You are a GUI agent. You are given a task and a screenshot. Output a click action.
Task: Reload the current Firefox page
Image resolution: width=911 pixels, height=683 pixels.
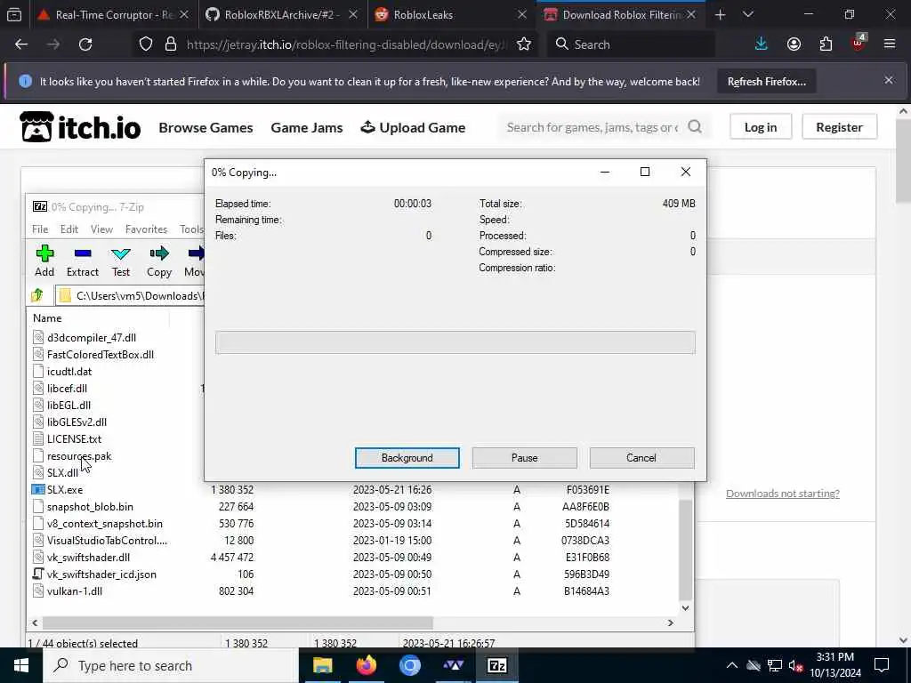tap(85, 44)
